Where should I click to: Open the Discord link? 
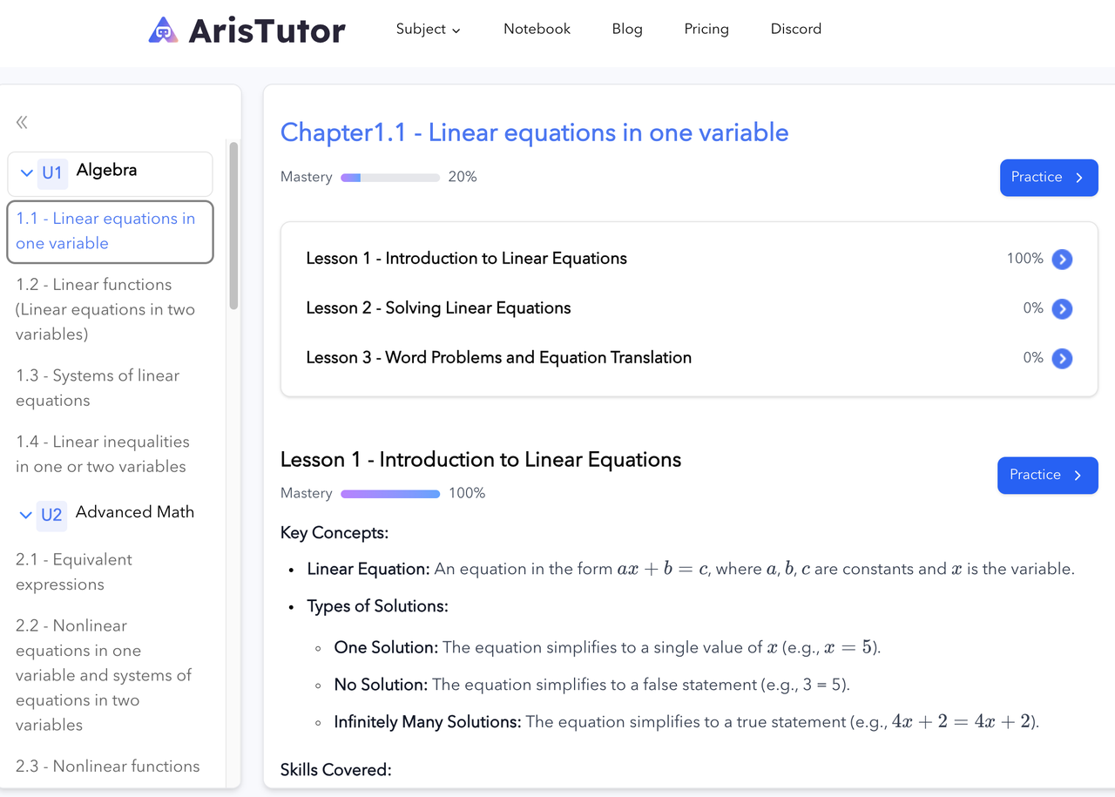(x=796, y=29)
